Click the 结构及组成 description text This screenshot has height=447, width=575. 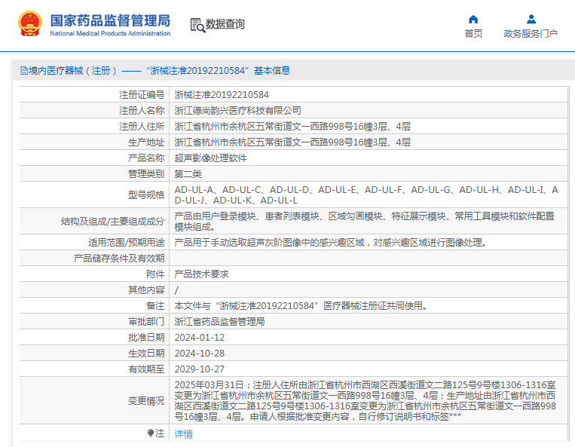(x=364, y=222)
